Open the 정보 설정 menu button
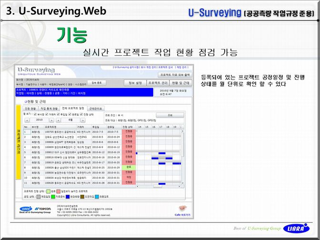320x240 pixels. 135,83
